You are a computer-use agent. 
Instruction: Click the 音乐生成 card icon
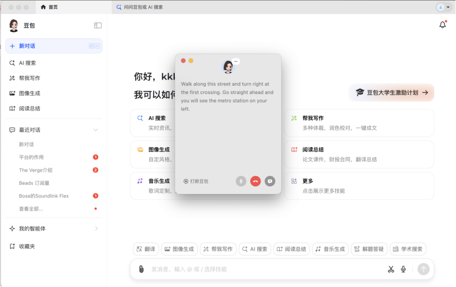(x=140, y=181)
